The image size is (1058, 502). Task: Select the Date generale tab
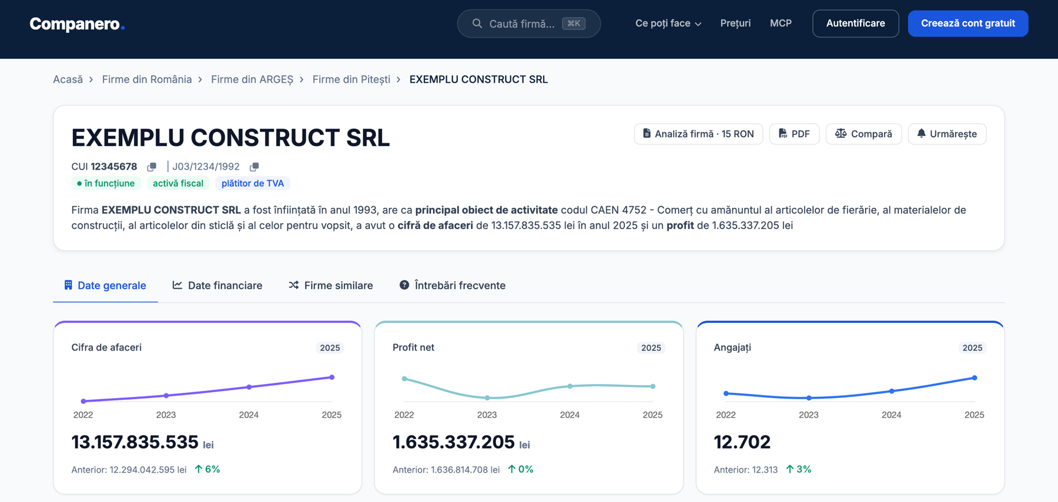tap(105, 285)
